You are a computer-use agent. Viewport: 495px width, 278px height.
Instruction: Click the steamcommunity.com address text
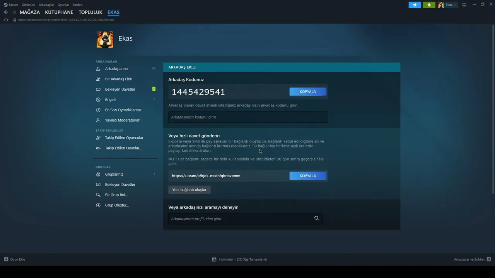tap(66, 20)
